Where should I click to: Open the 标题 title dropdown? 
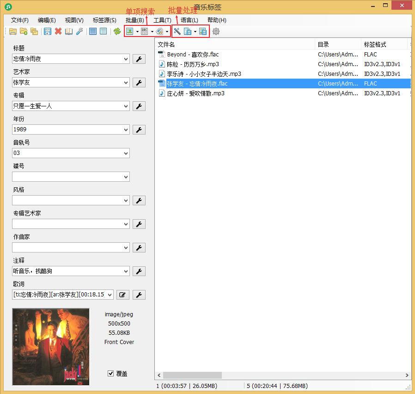click(126, 59)
